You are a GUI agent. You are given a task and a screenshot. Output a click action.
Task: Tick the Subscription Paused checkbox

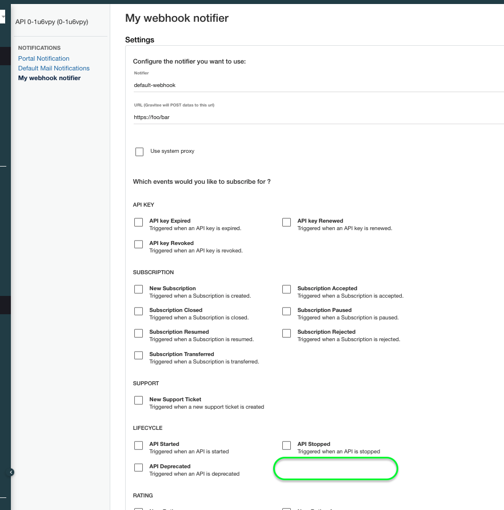point(286,311)
